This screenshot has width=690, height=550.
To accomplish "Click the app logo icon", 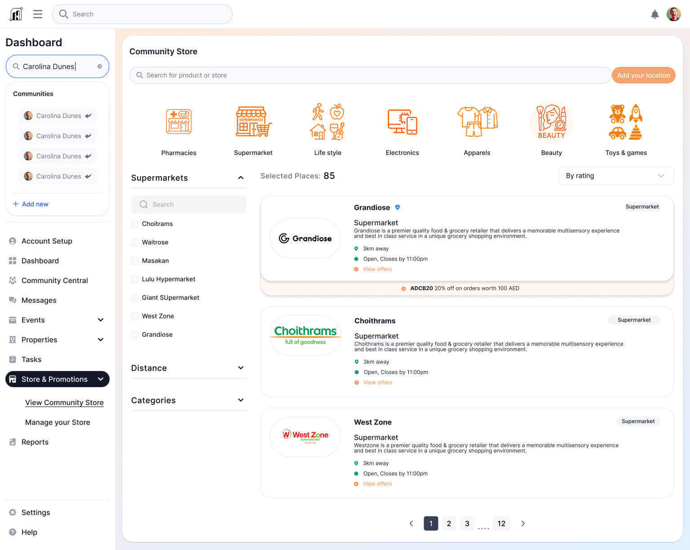I will click(16, 14).
